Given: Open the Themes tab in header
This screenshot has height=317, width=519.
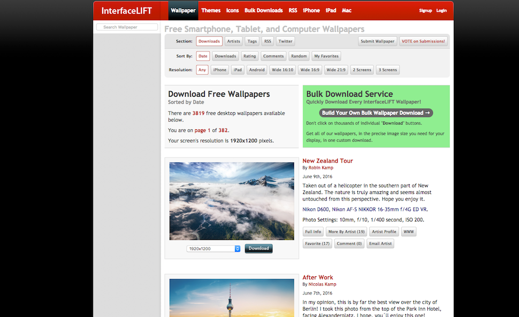Looking at the screenshot, I should coord(211,11).
